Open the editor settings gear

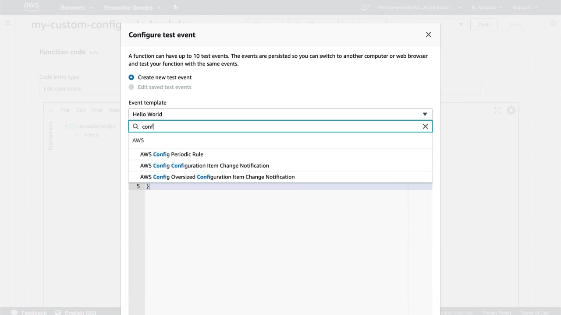(511, 111)
